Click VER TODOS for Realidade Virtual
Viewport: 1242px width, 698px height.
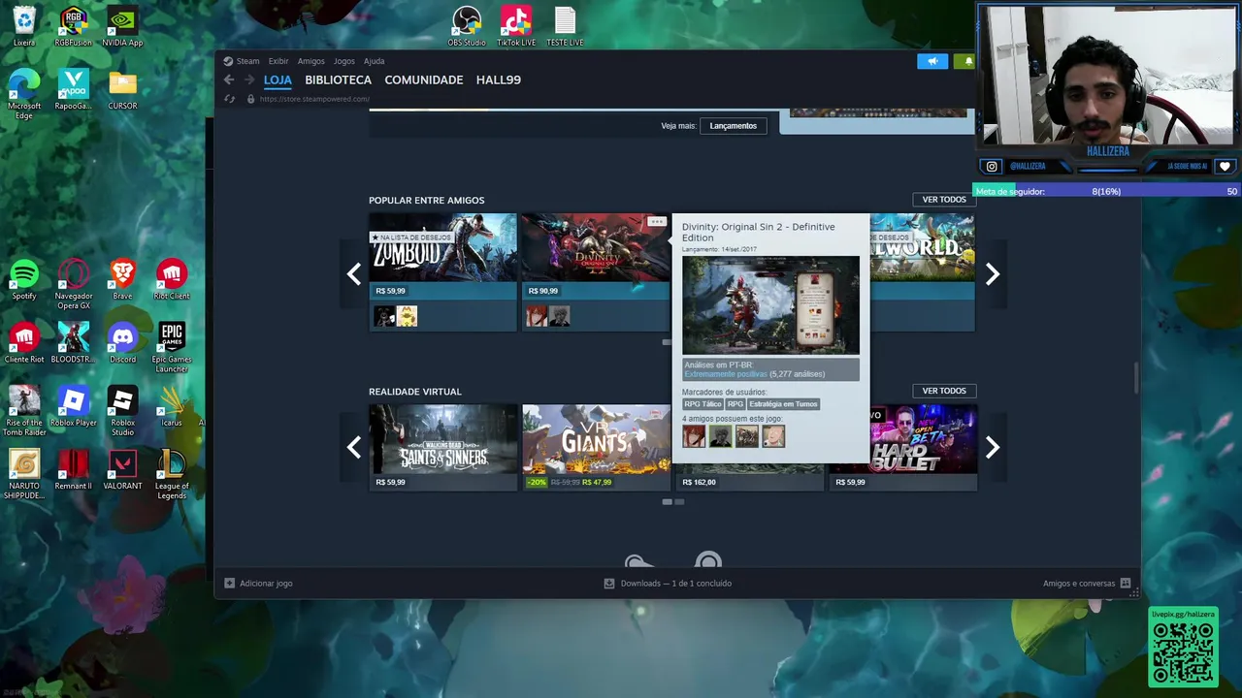click(944, 391)
